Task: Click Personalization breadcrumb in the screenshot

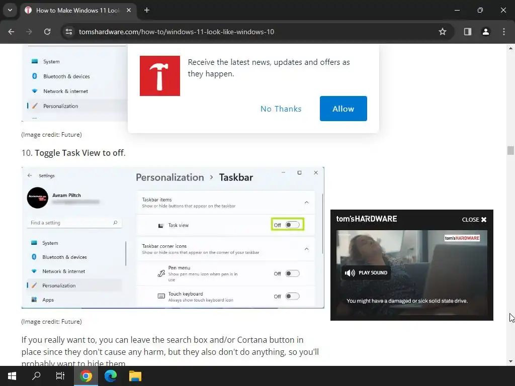Action: pos(170,177)
